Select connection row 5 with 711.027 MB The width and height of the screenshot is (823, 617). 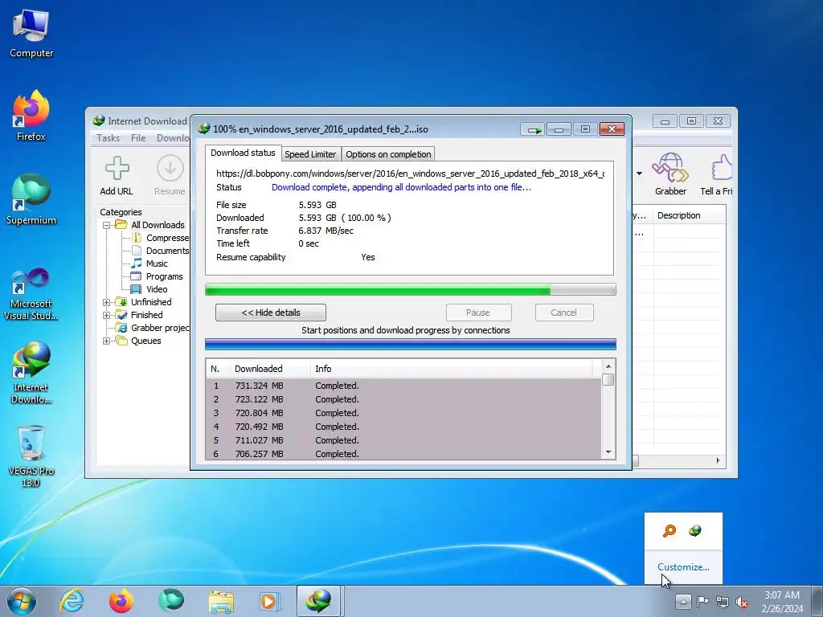[403, 440]
